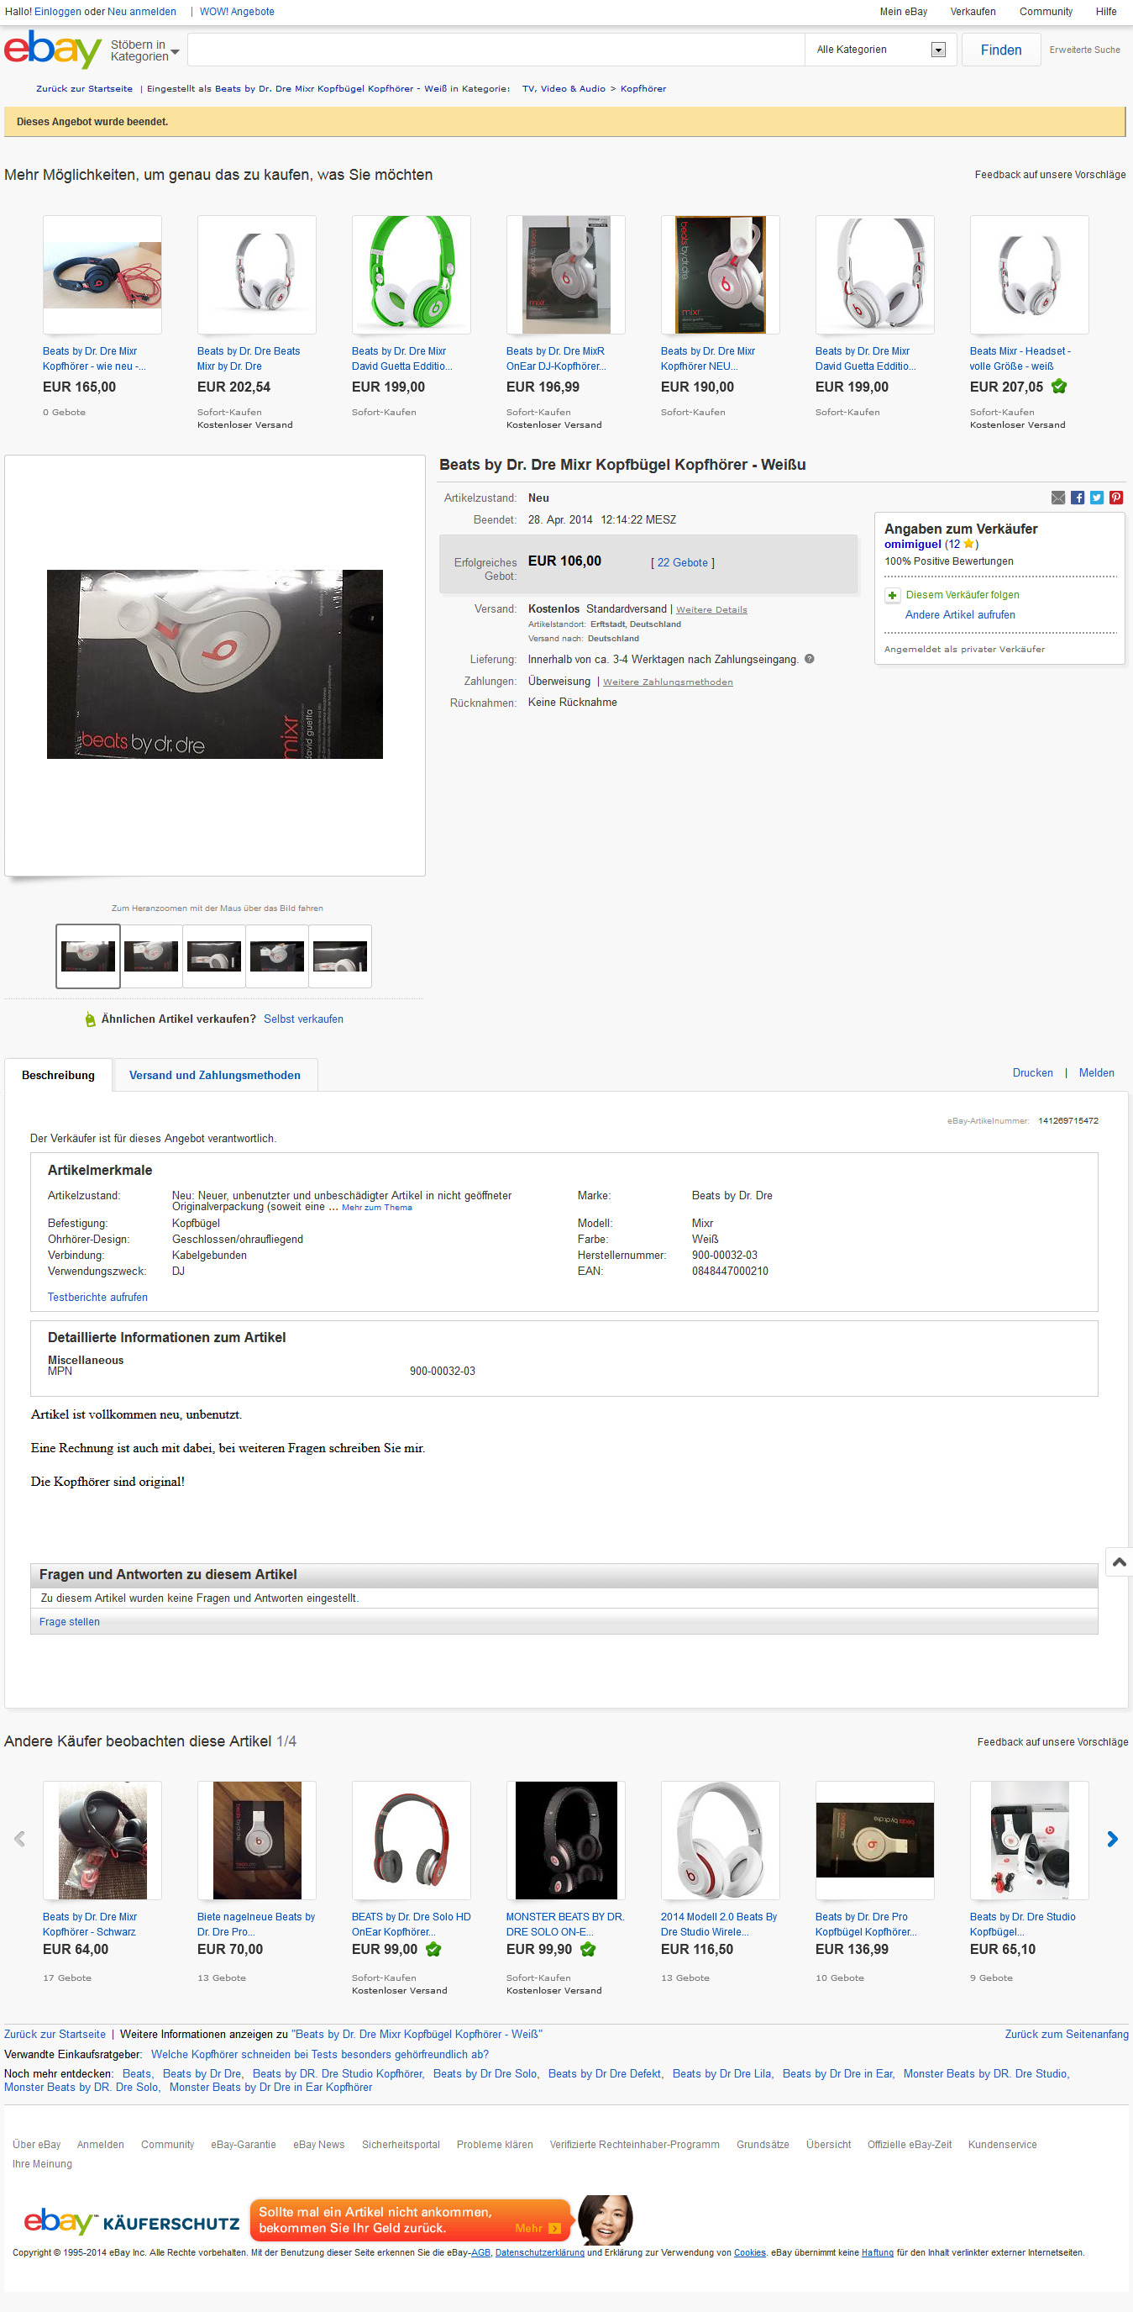Screen dimensions: 1133x2312
Task: Click the Neu anmelden link
Action: (x=142, y=12)
